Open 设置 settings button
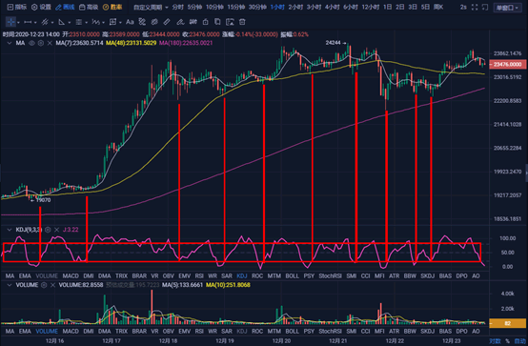528x346 pixels. [41, 7]
